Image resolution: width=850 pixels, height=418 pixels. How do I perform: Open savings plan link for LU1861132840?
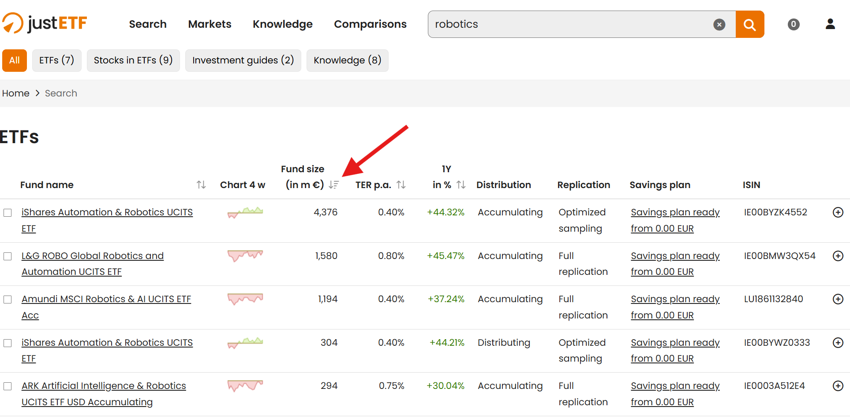pos(675,307)
